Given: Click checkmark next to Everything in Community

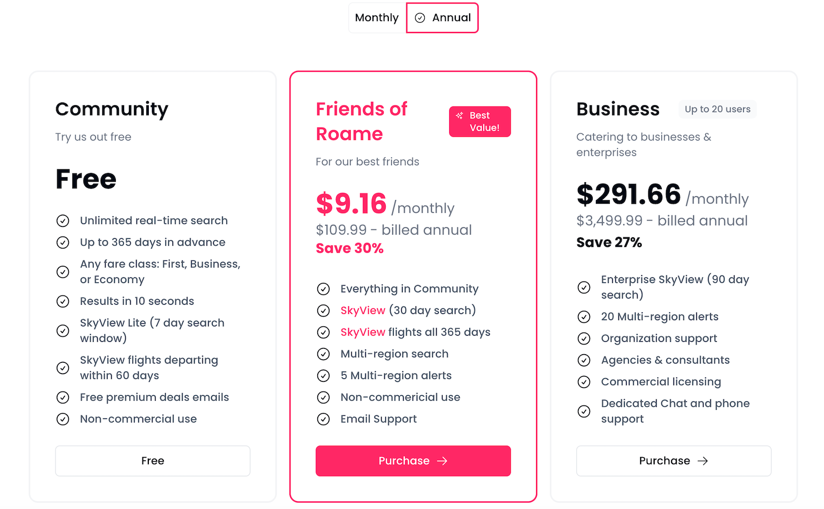Looking at the screenshot, I should [323, 289].
